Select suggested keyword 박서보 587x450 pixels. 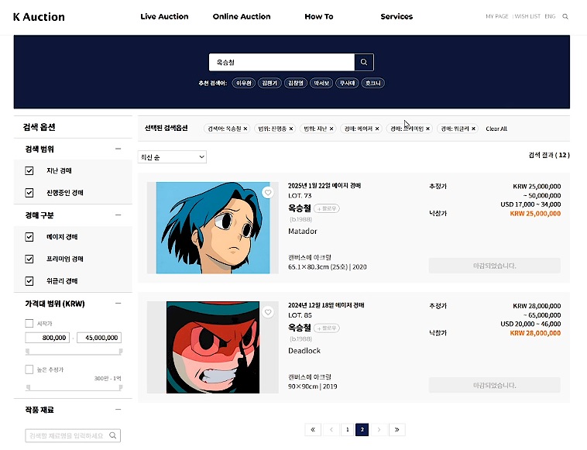click(x=321, y=83)
